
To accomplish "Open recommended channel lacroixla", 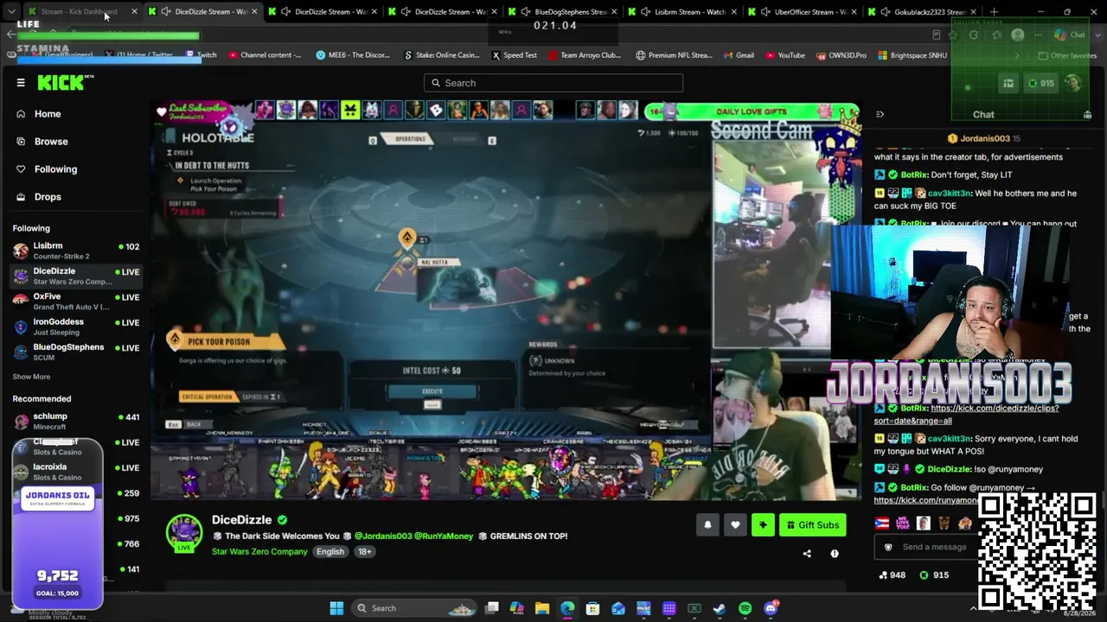I will (76, 472).
